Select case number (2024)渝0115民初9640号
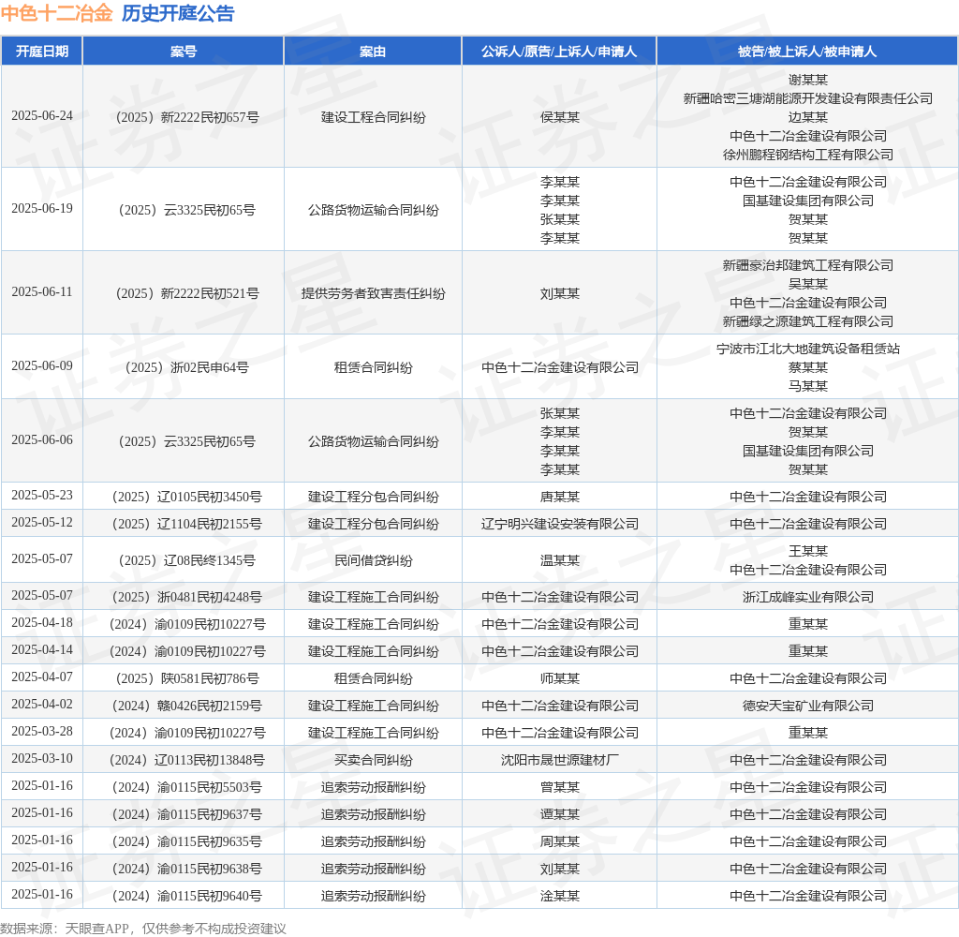The height and width of the screenshot is (937, 959). (187, 897)
